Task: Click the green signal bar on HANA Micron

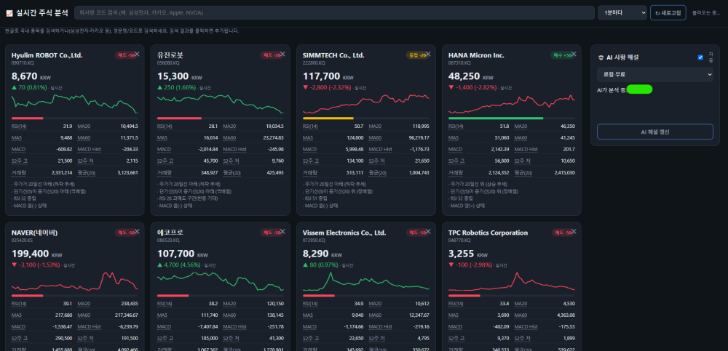Action: (496, 118)
